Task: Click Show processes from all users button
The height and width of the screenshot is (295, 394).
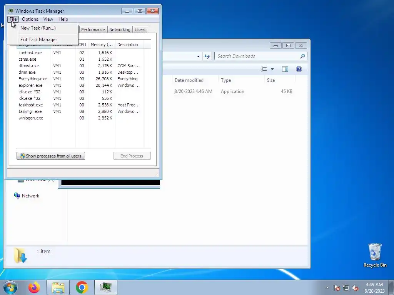Action: tap(51, 156)
